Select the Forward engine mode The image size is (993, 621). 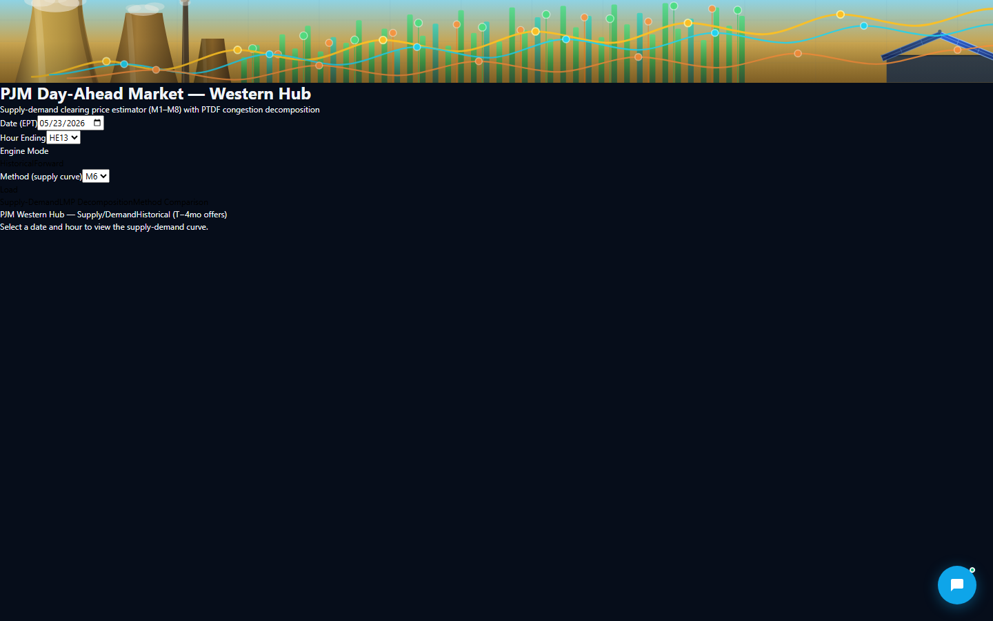(x=49, y=164)
